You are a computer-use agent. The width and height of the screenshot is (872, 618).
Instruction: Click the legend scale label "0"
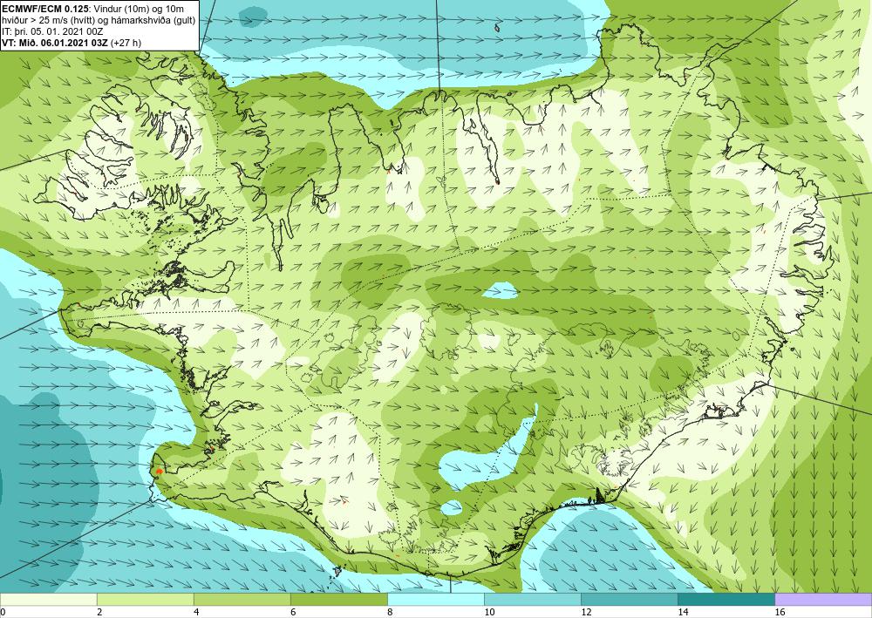(x=3, y=612)
